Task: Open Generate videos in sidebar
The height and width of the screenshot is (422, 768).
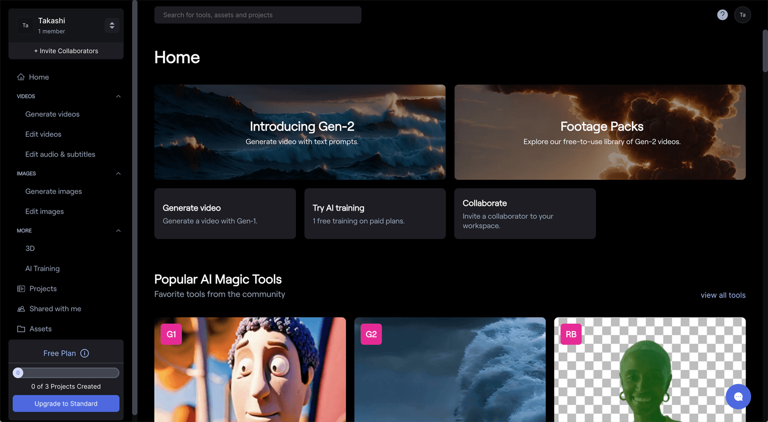Action: click(x=52, y=114)
